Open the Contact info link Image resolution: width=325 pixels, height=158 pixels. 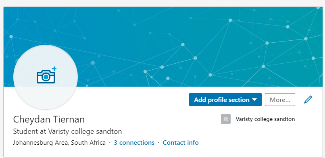(x=181, y=143)
